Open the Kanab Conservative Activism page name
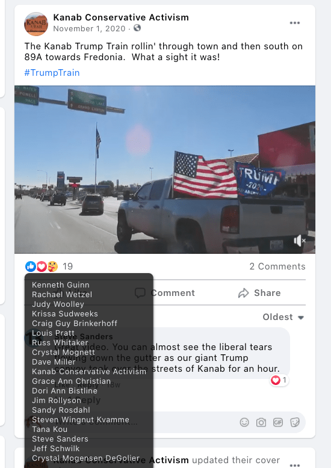The height and width of the screenshot is (468, 331). (121, 17)
